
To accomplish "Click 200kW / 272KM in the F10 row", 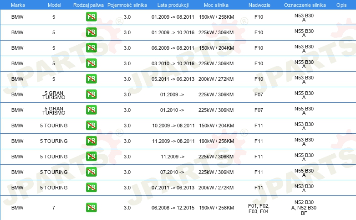I will point(216,79).
